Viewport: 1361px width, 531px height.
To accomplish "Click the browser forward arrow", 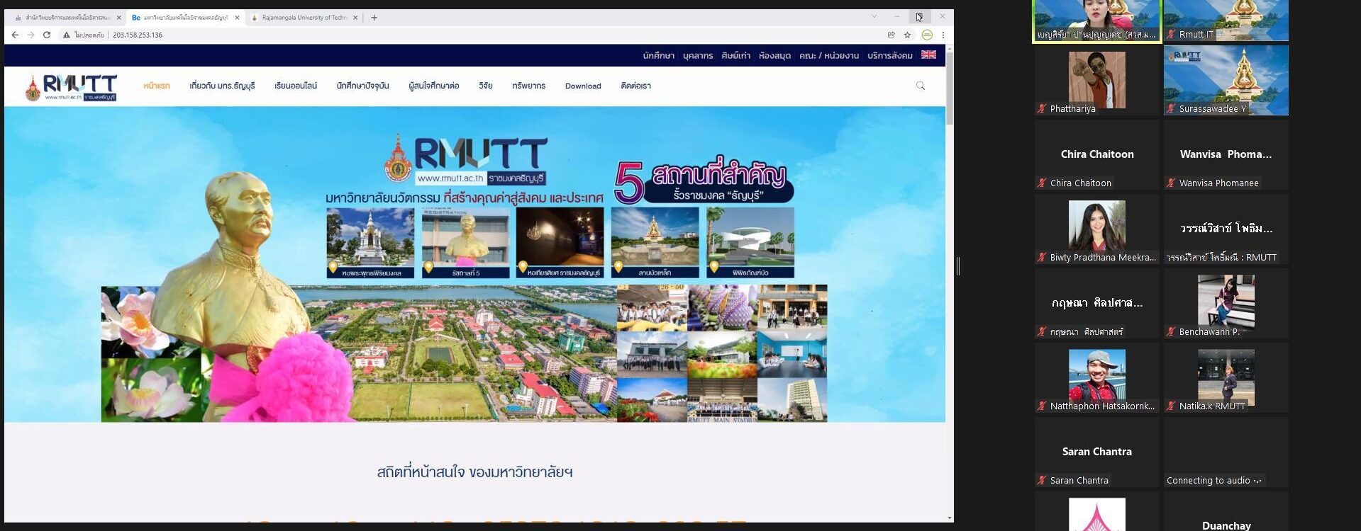I will coord(30,35).
